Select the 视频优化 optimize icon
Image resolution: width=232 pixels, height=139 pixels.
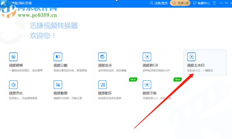click(x=13, y=85)
